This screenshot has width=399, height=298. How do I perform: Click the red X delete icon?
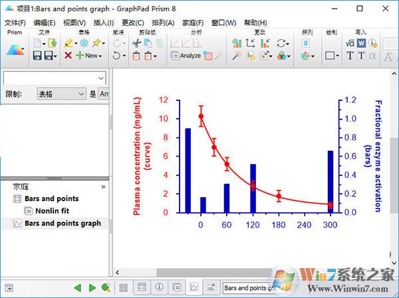coord(68,56)
